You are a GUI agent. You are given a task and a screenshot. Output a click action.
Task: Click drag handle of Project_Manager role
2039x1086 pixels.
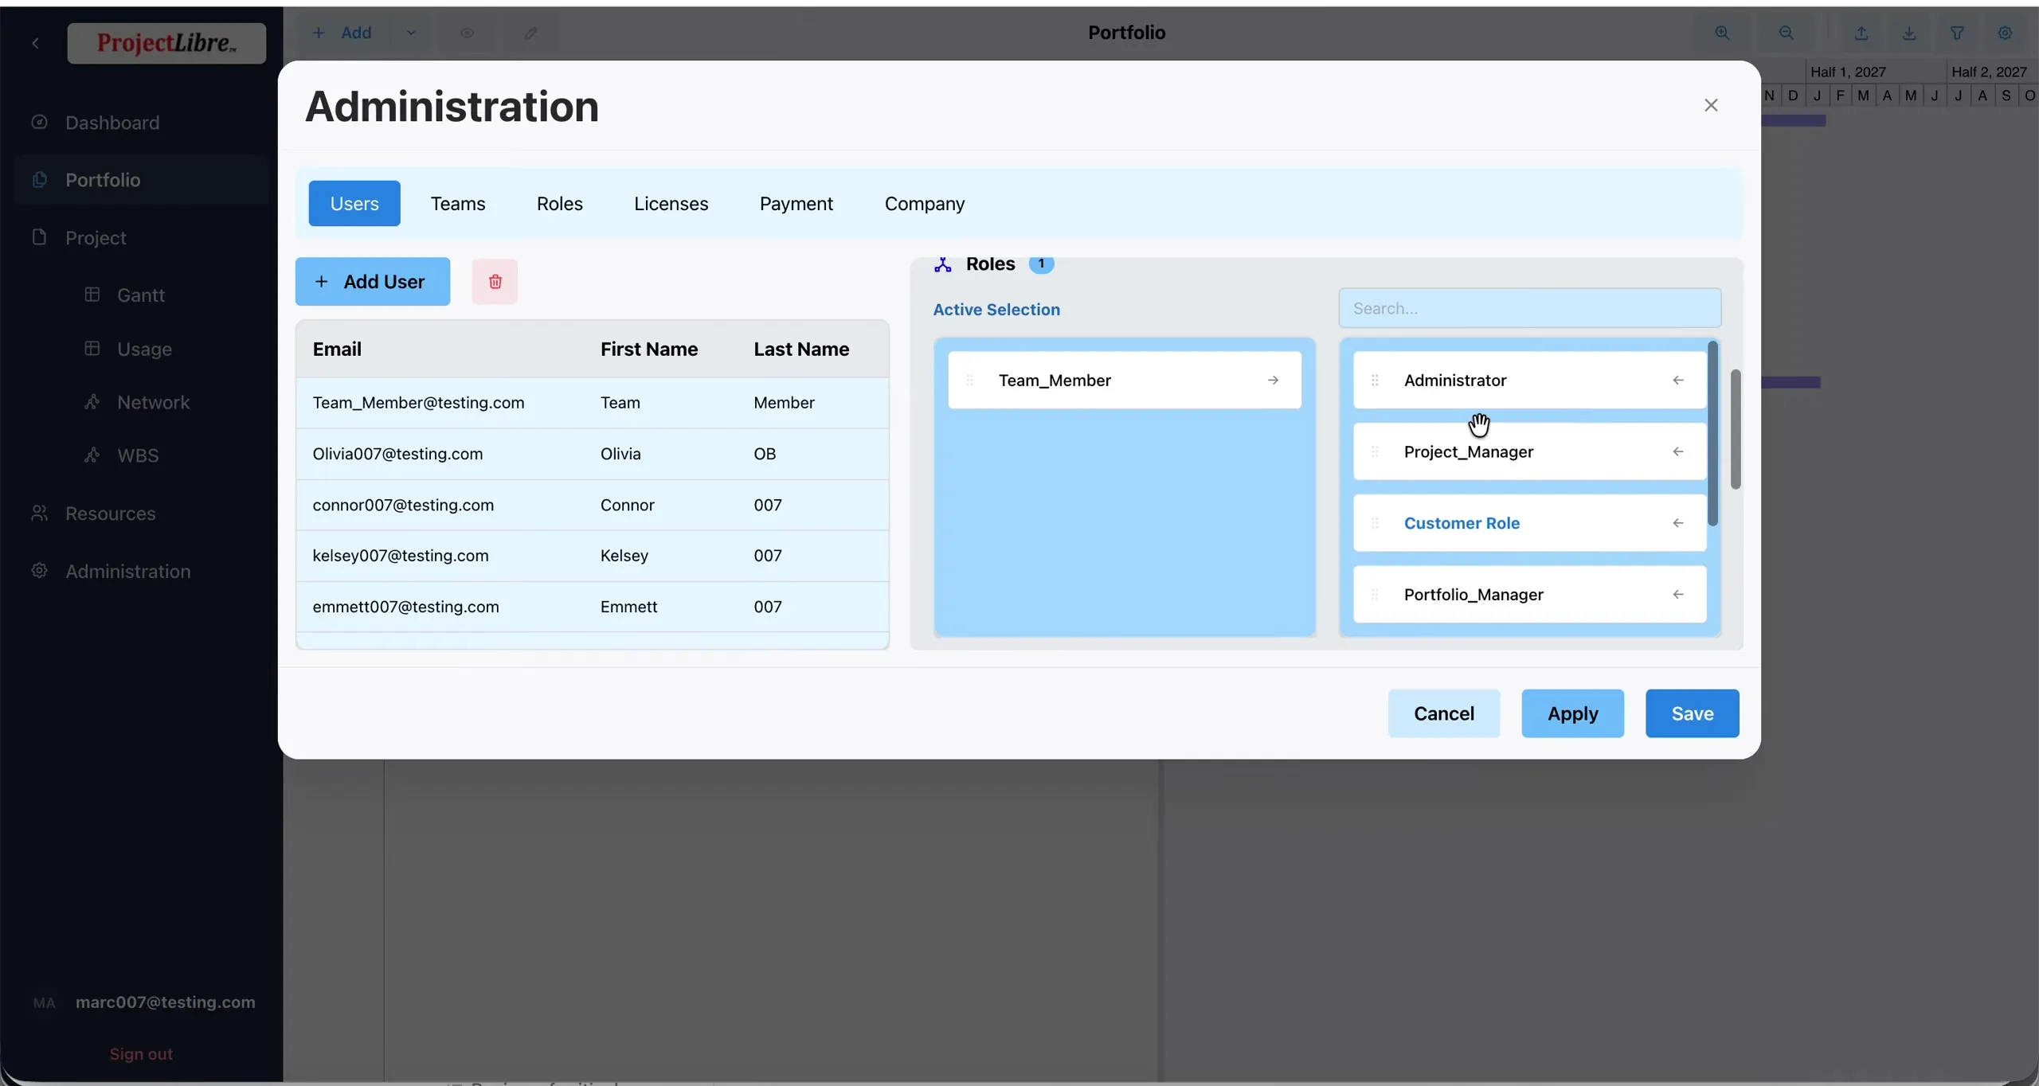1375,451
